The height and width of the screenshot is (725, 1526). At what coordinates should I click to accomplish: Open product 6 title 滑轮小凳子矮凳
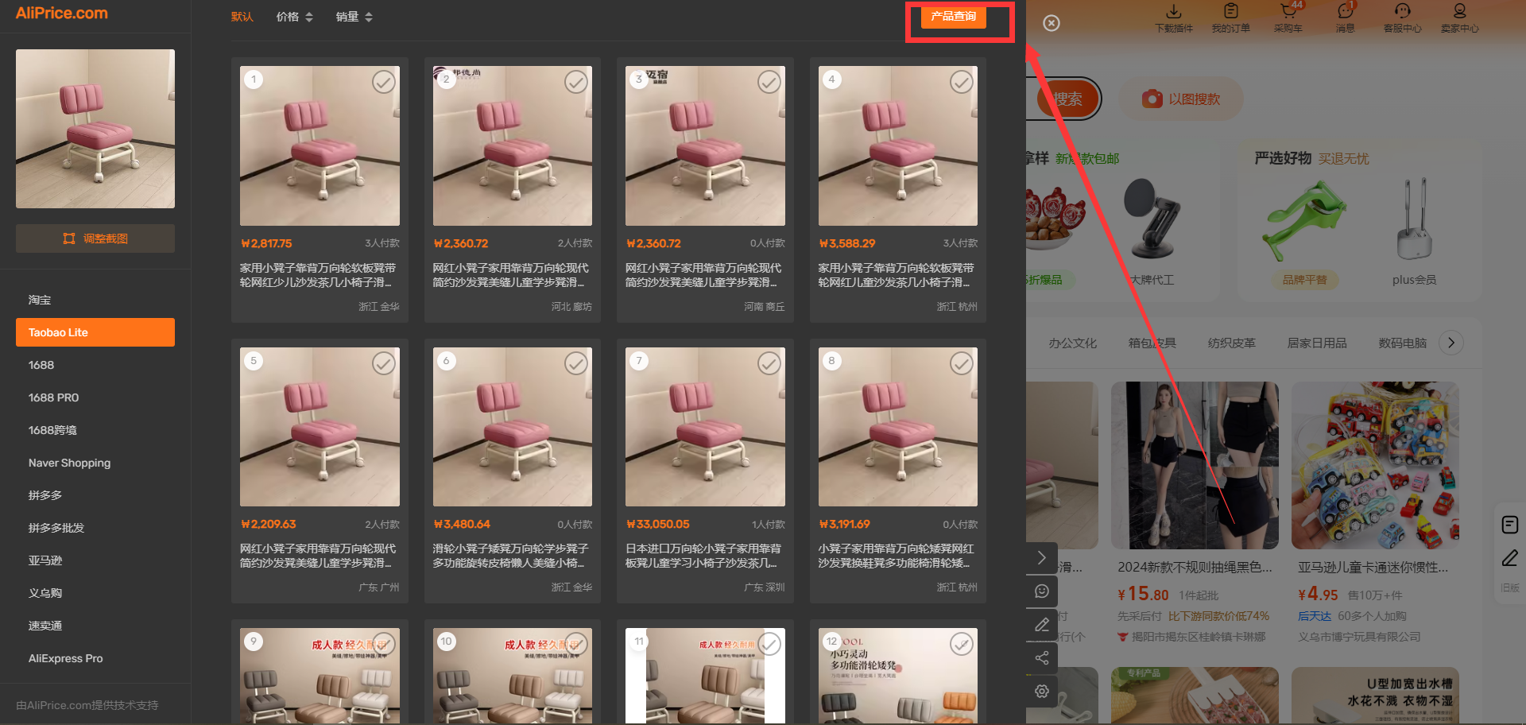tap(511, 556)
